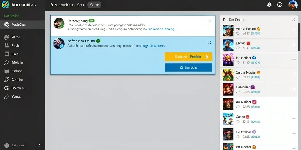Viewport: 301px width, 150px height.
Task: Open the Caluia Noolar game thumbnail
Action: pos(228,75)
